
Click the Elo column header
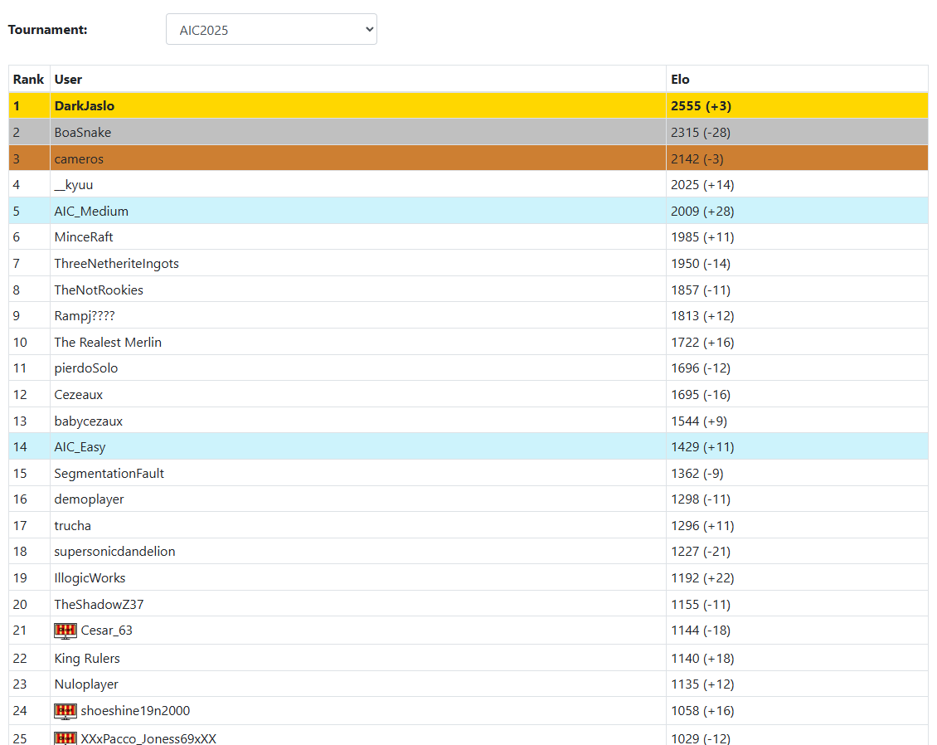pyautogui.click(x=680, y=80)
